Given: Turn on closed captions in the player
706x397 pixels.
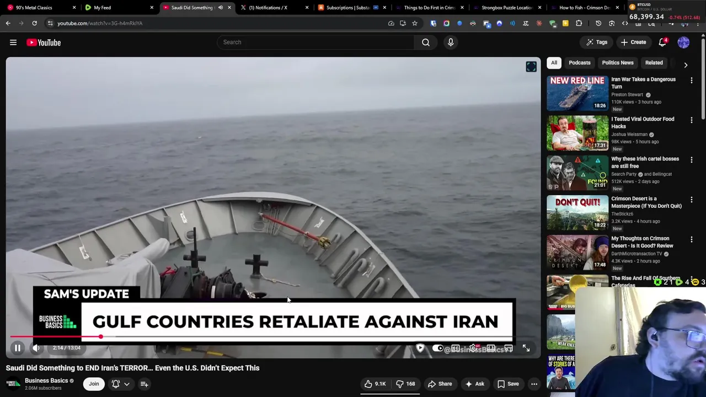Looking at the screenshot, I should tap(456, 348).
